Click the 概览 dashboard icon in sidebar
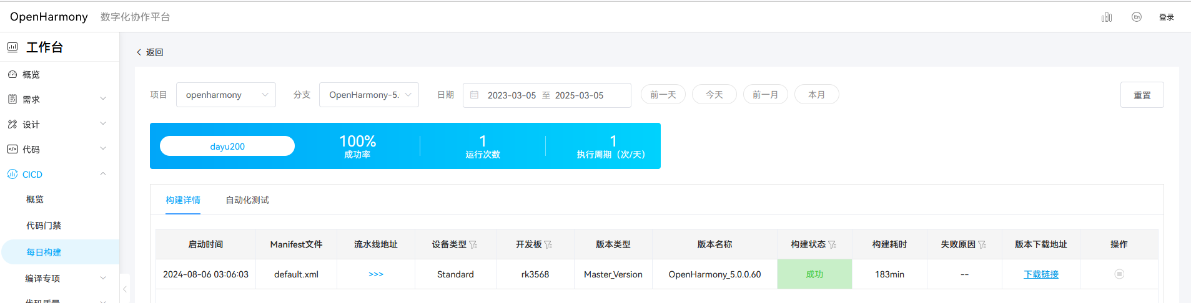 pos(12,74)
